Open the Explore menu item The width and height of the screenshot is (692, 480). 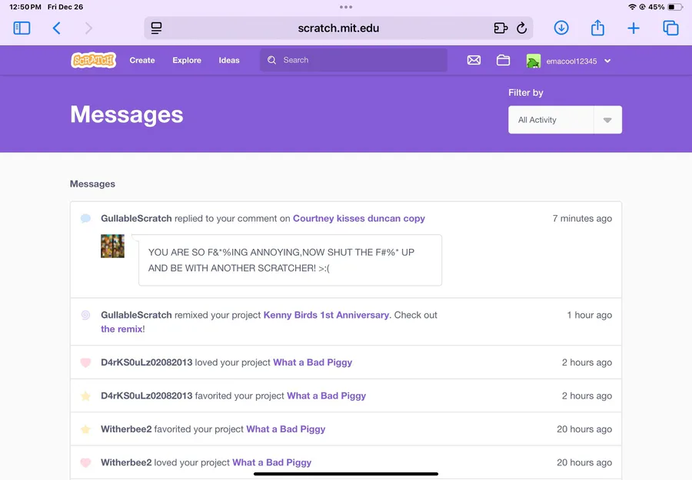187,60
